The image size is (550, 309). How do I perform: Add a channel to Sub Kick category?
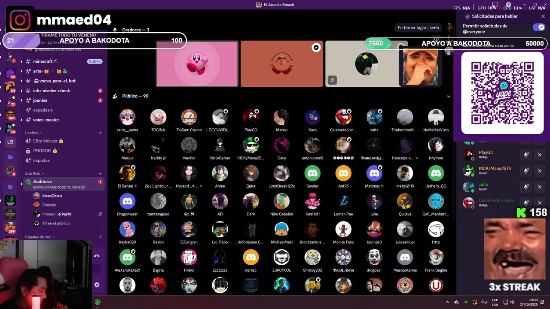pyautogui.click(x=100, y=173)
